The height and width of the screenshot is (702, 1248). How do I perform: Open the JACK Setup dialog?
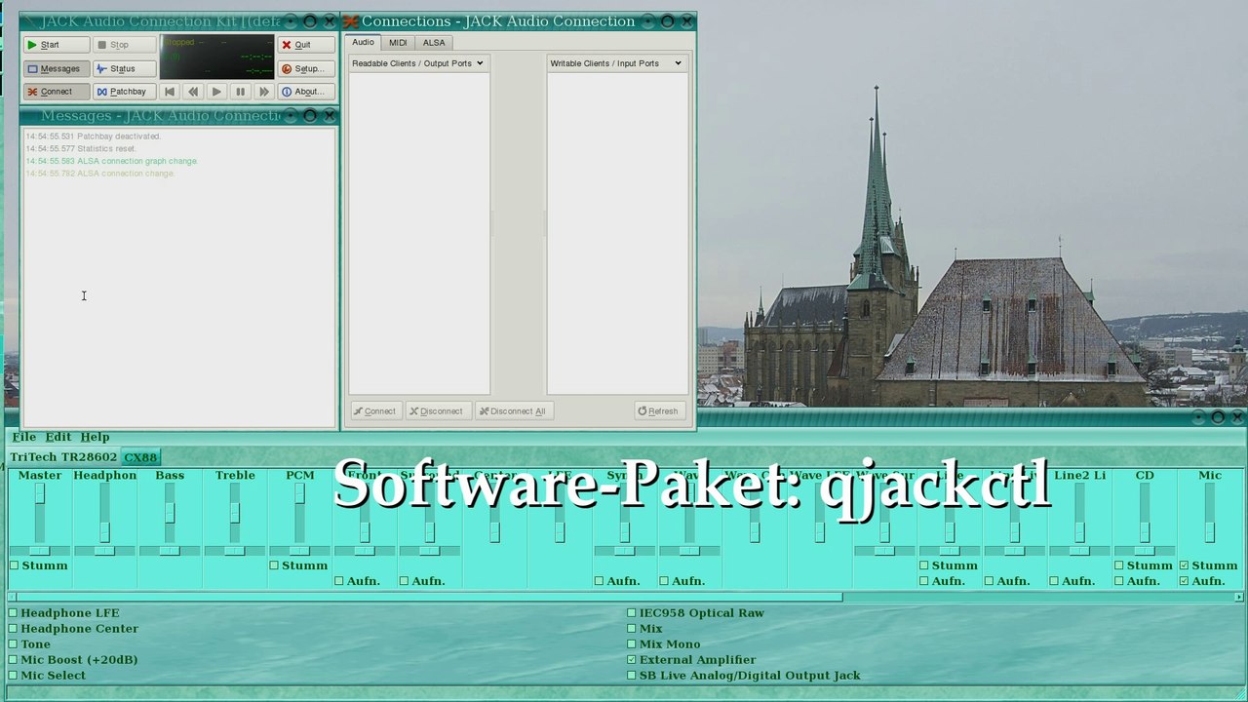pos(305,68)
